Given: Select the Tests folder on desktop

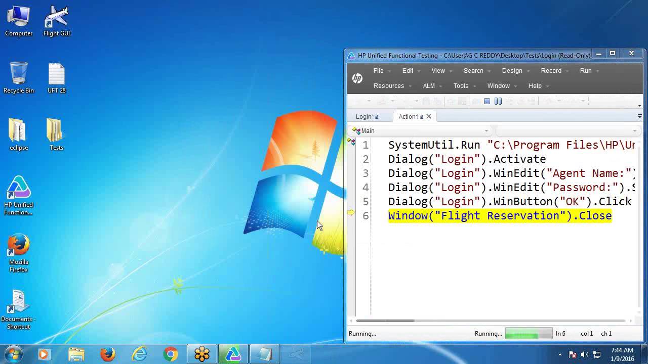Looking at the screenshot, I should (56, 135).
